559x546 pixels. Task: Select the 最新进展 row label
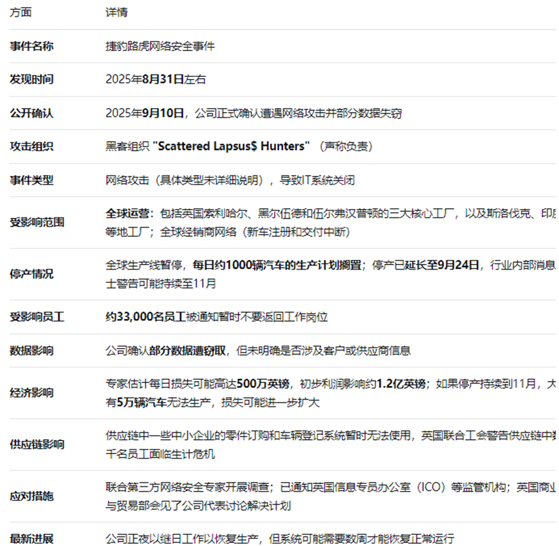[32, 538]
